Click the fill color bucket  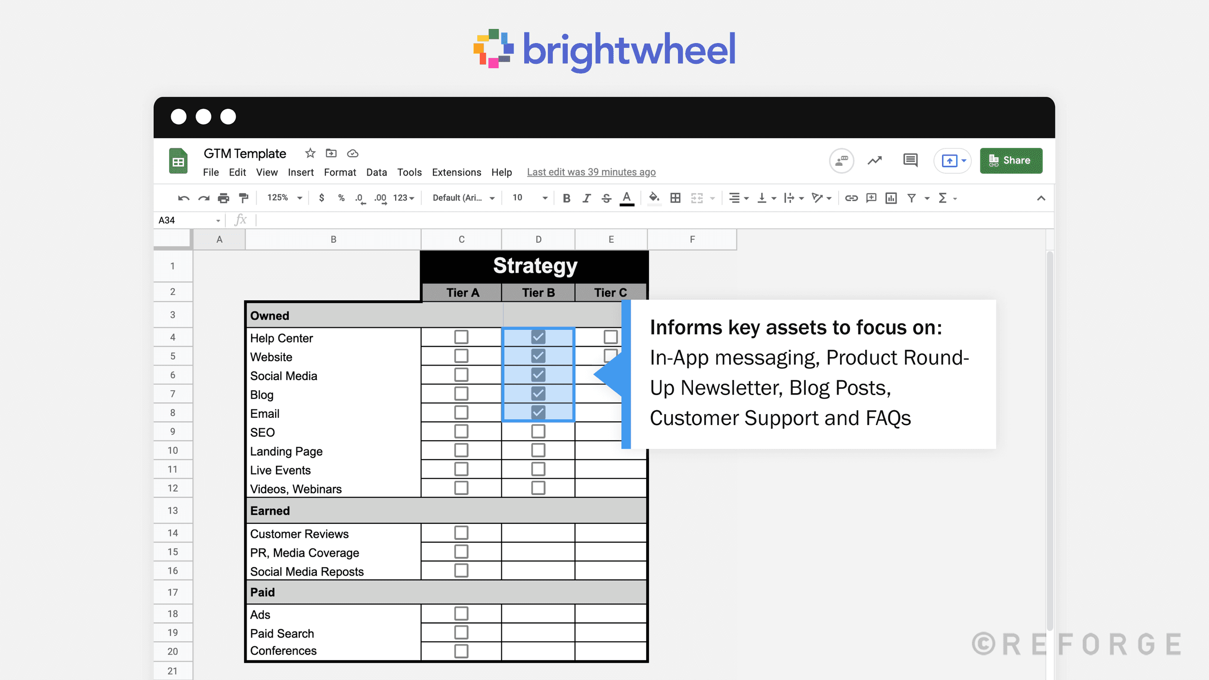pos(654,198)
